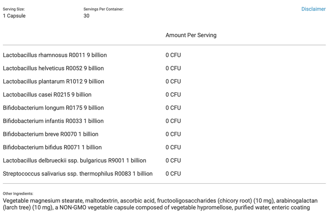Image resolution: width=329 pixels, height=215 pixels.
Task: Click the Lactobacillus helveticus R0052 ingredient
Action: (53, 68)
